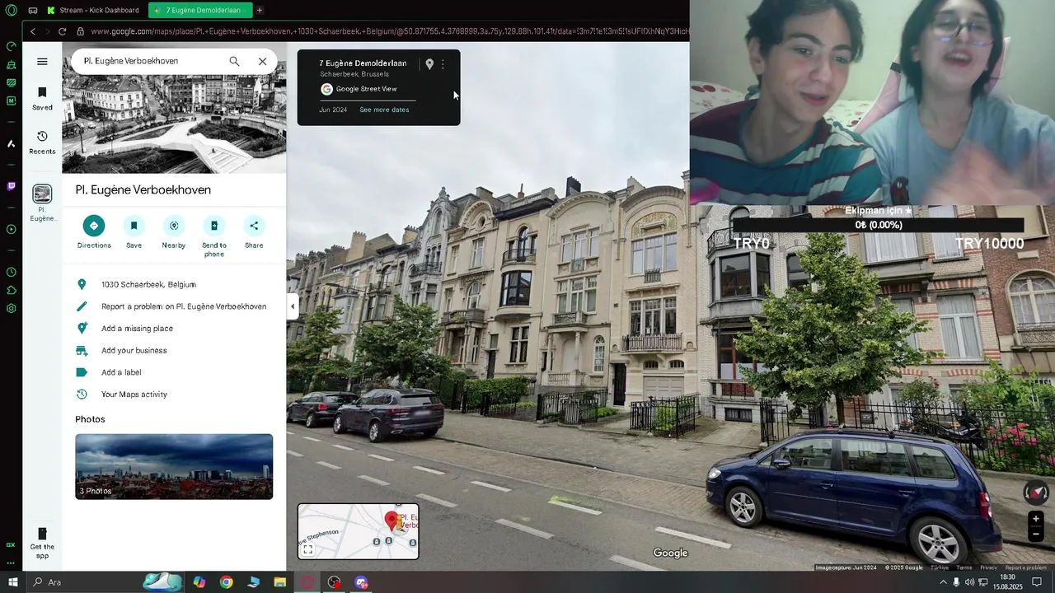1055x593 pixels.
Task: Open the Opera GX menu logo
Action: pyautogui.click(x=11, y=10)
